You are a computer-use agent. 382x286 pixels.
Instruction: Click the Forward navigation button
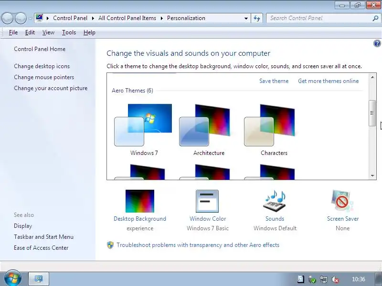coord(21,18)
